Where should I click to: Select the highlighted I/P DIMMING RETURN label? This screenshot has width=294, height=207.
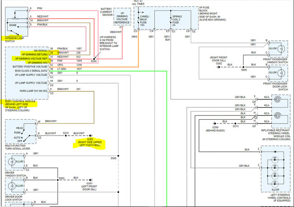point(34,55)
